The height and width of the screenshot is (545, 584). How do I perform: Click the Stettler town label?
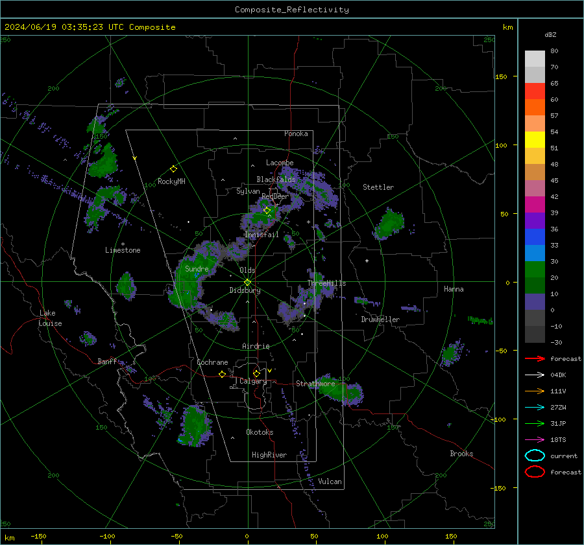[x=378, y=187]
